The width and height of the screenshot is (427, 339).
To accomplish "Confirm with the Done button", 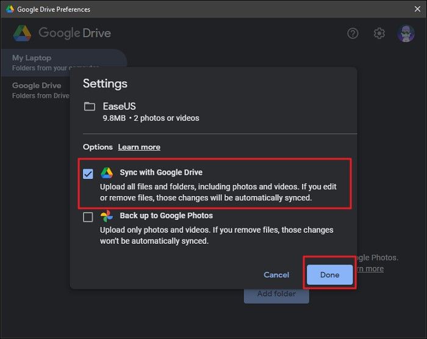I will point(329,275).
